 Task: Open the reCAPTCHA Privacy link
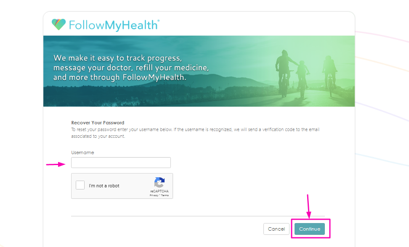[154, 195]
